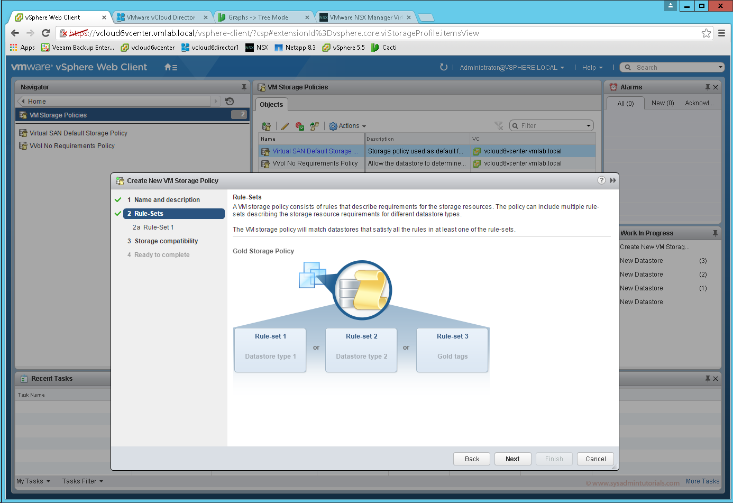This screenshot has height=503, width=733.
Task: Open the Tasks Filter dropdown
Action: click(x=83, y=481)
